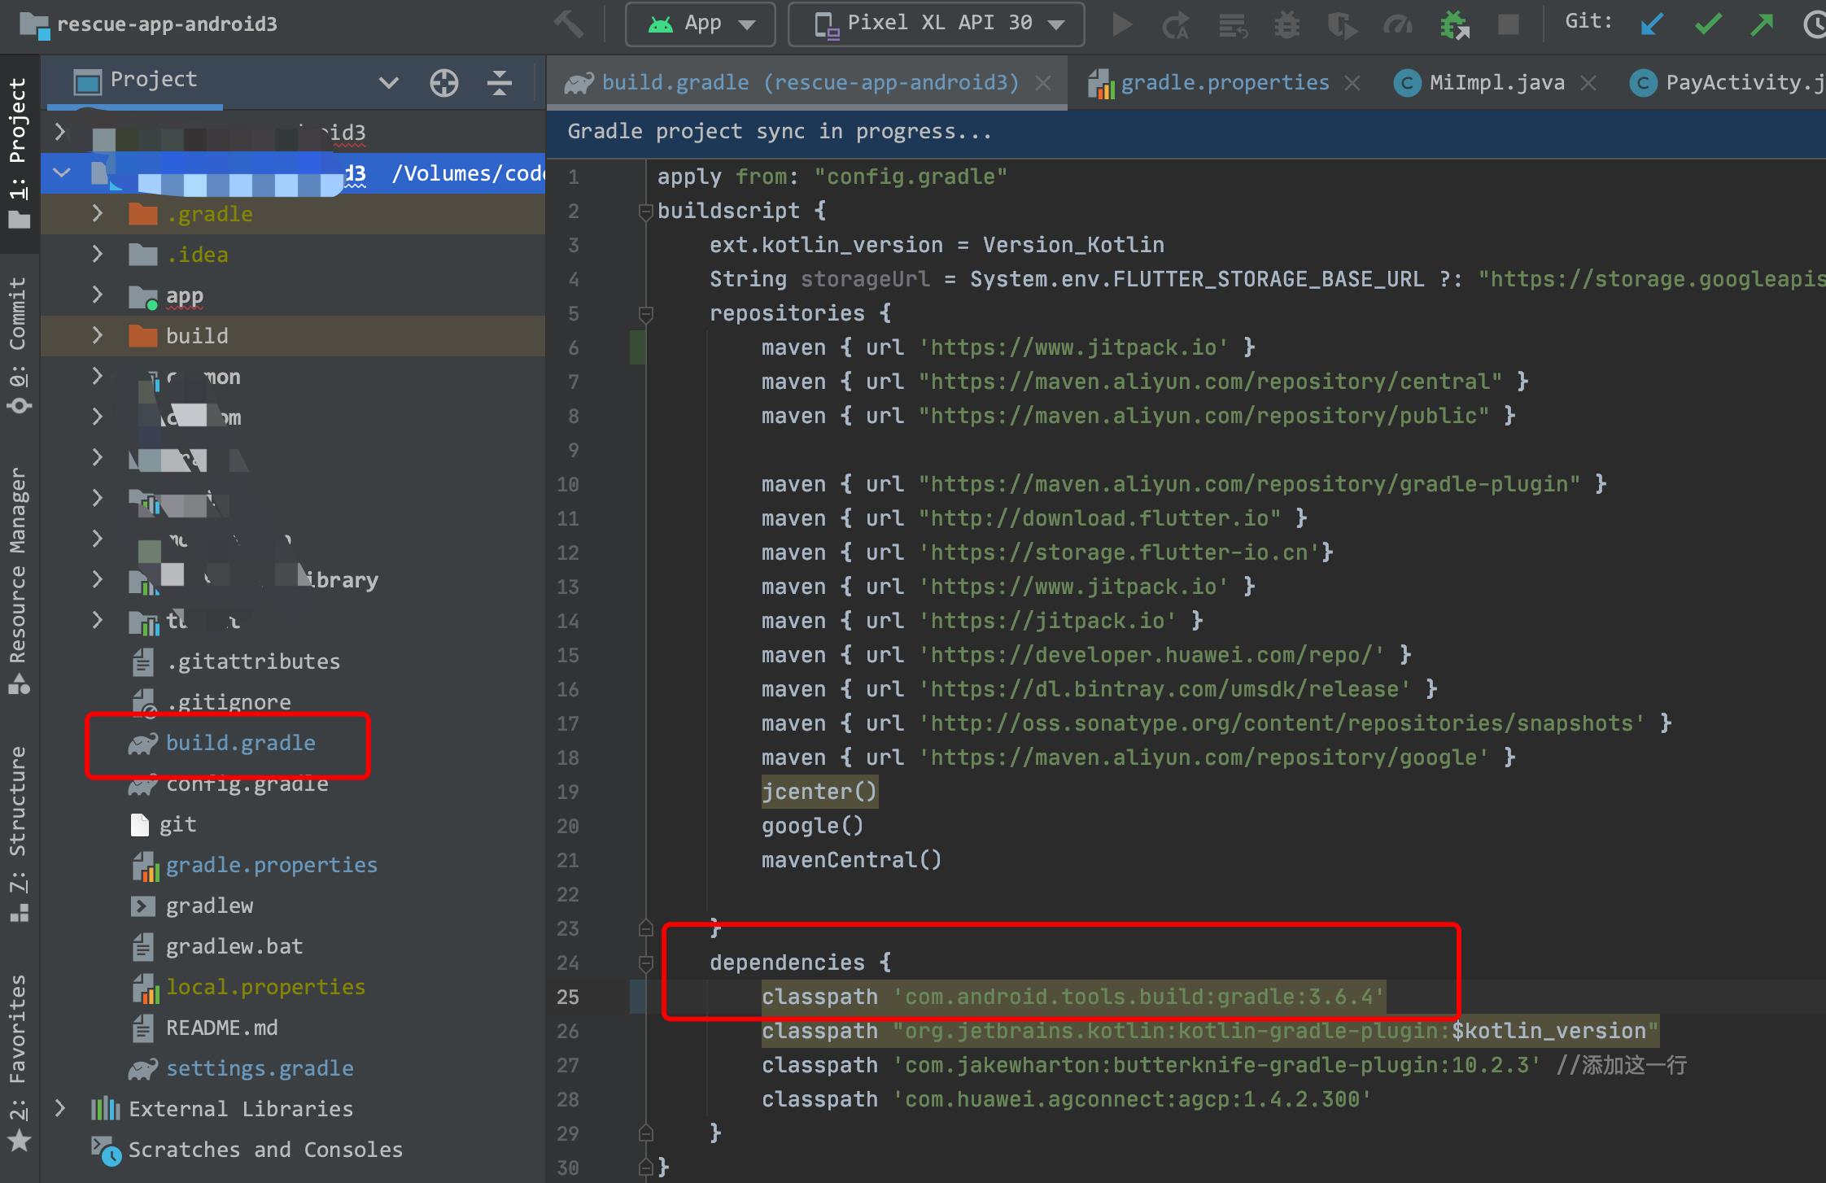Screen dimensions: 1826x1183
Task: Switch to PayActivity.java editor tab
Action: point(1728,82)
